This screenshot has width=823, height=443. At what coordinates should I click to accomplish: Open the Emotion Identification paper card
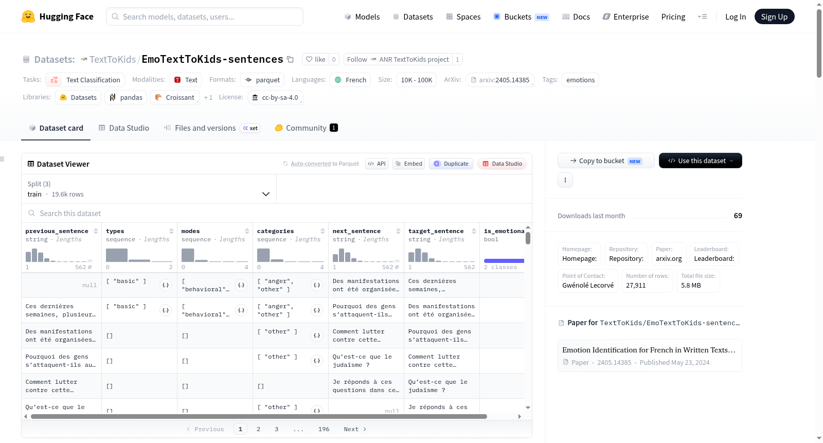(650, 355)
